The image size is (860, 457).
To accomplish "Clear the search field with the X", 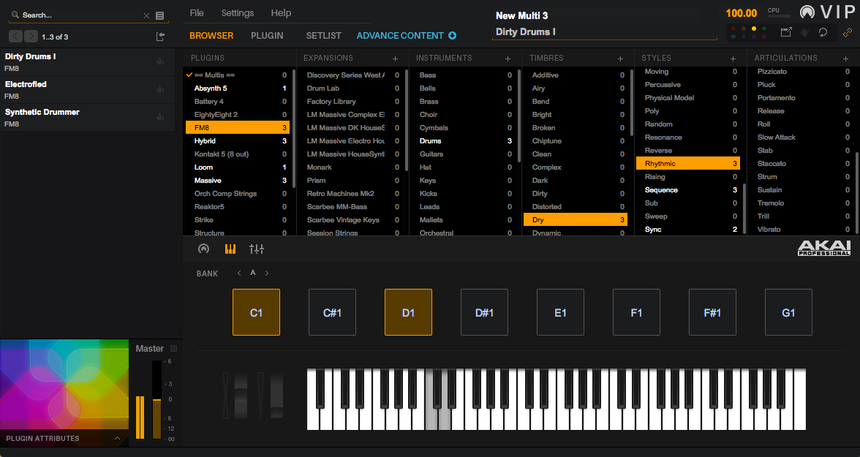I will click(x=146, y=16).
